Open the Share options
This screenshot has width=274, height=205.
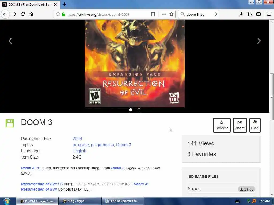(240, 125)
